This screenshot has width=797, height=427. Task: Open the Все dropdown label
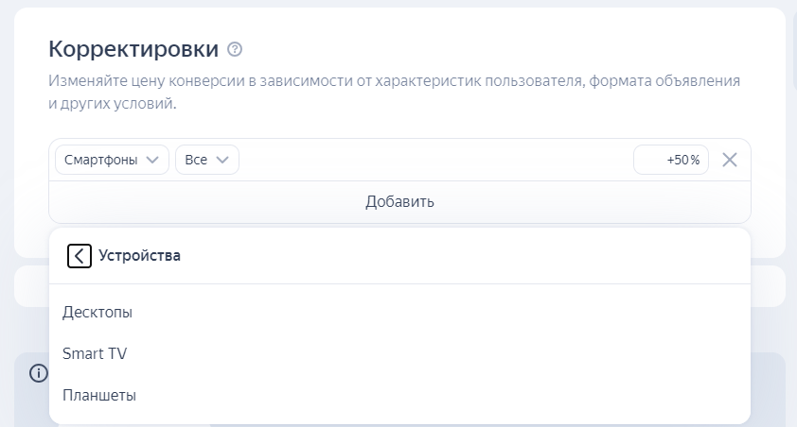tap(196, 160)
